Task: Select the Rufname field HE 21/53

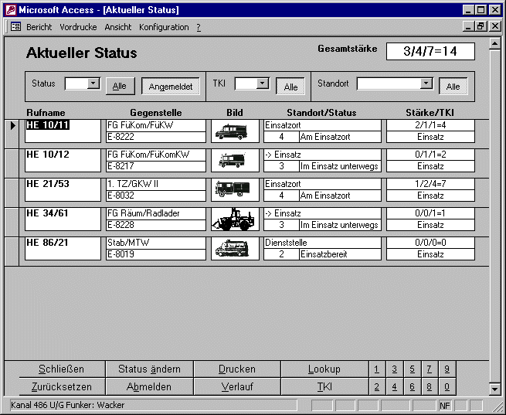Action: pos(63,190)
